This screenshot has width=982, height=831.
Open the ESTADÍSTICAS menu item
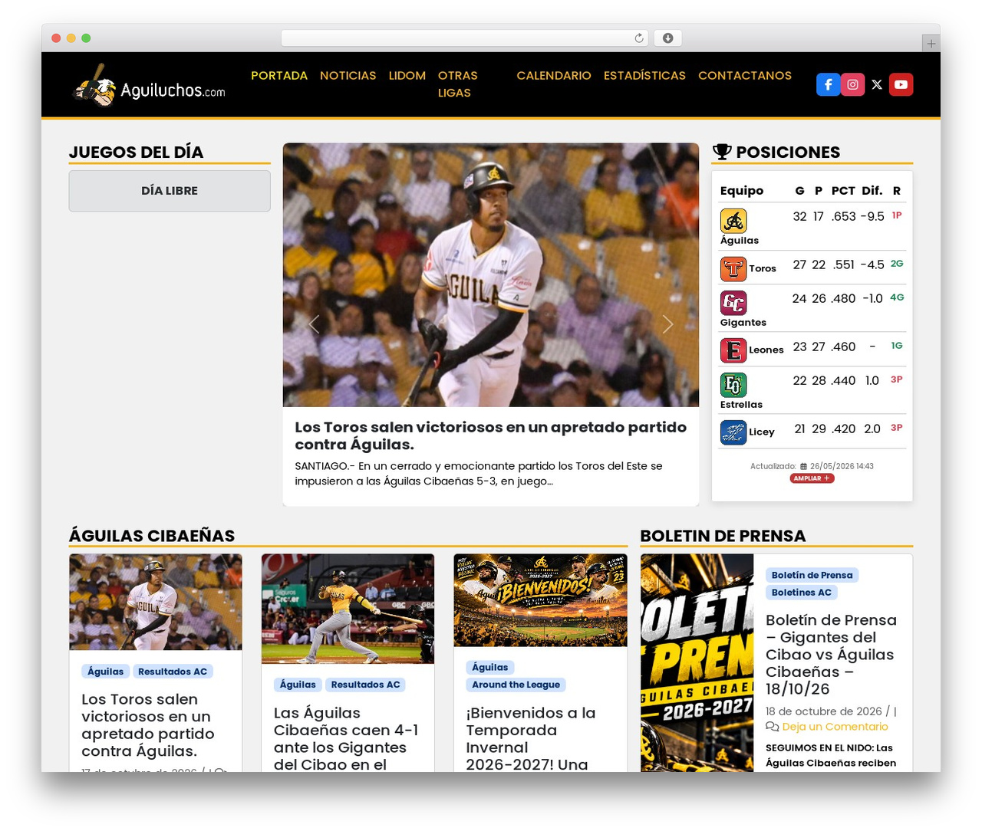pyautogui.click(x=644, y=75)
